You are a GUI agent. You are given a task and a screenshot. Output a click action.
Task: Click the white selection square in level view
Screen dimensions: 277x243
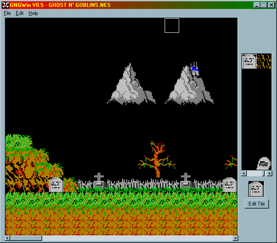(x=172, y=26)
